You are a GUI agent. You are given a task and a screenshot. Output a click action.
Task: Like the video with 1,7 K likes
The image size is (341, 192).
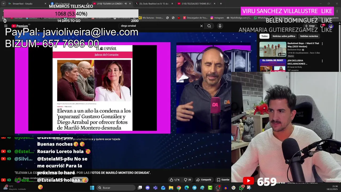pos(174,180)
